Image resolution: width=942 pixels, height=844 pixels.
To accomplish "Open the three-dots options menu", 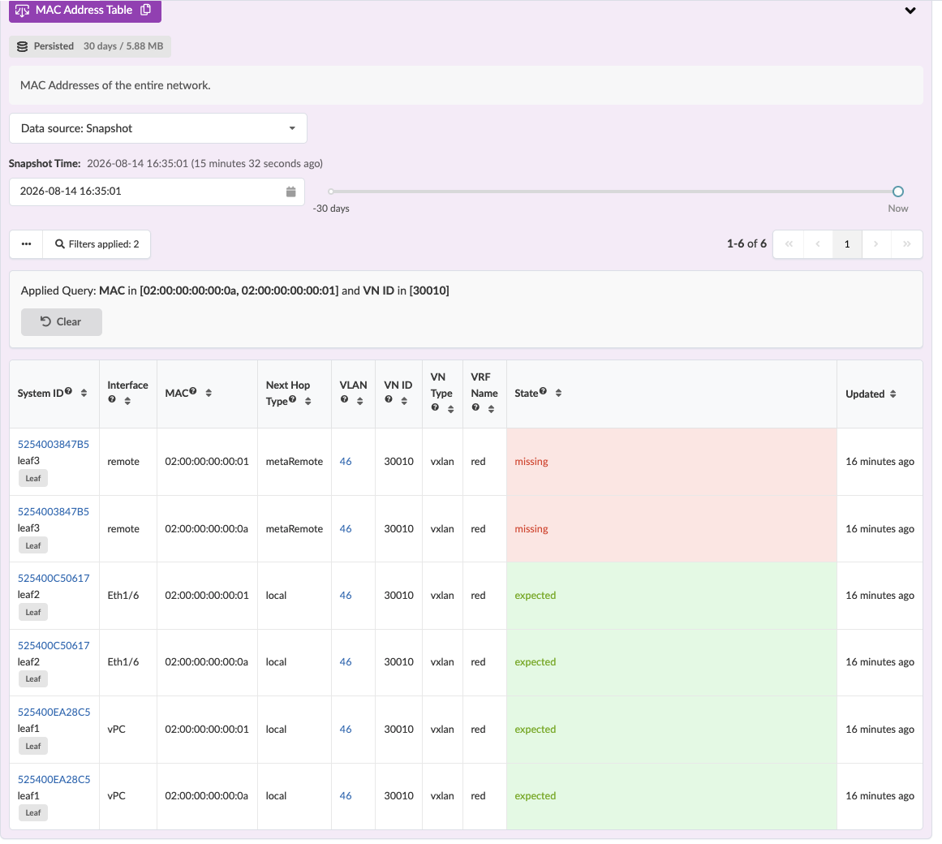I will coord(27,244).
